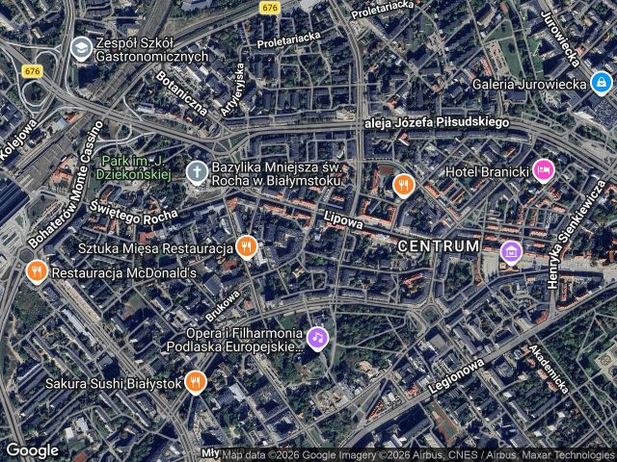617x462 pixels.
Task: Click the Park im. J. Dziekońskiej label
Action: pyautogui.click(x=134, y=167)
